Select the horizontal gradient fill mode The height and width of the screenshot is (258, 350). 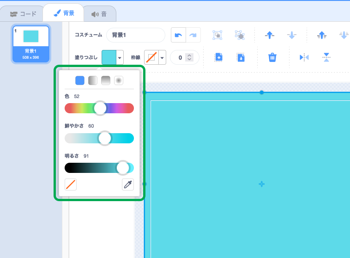click(93, 80)
